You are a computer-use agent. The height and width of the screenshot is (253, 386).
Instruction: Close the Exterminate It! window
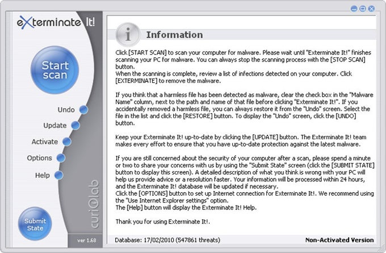pyautogui.click(x=371, y=9)
